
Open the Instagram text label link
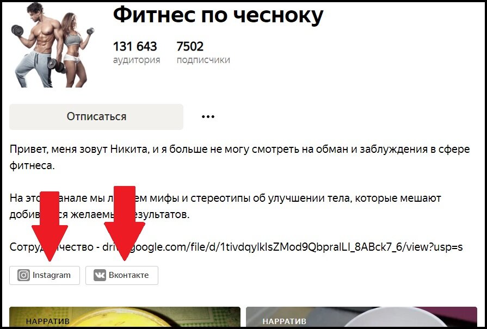click(52, 275)
